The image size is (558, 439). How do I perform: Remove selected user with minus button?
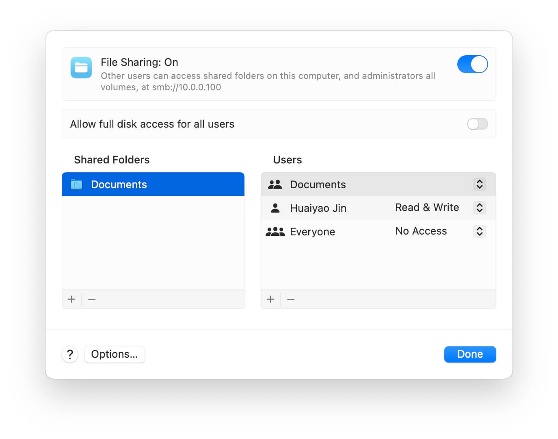coord(291,299)
